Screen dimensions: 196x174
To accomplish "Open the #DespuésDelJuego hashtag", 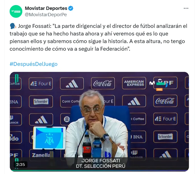I will 34,64.
